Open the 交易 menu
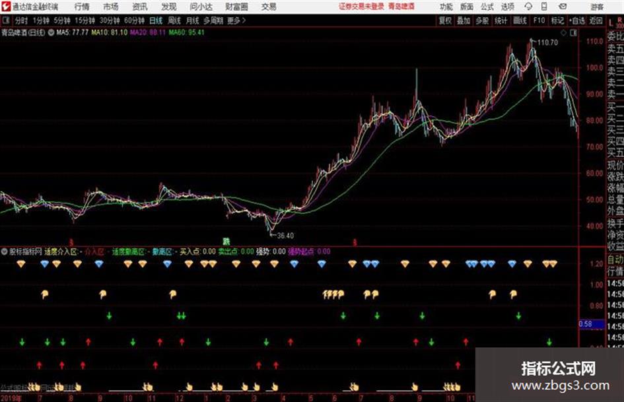624x402 pixels. 269,7
